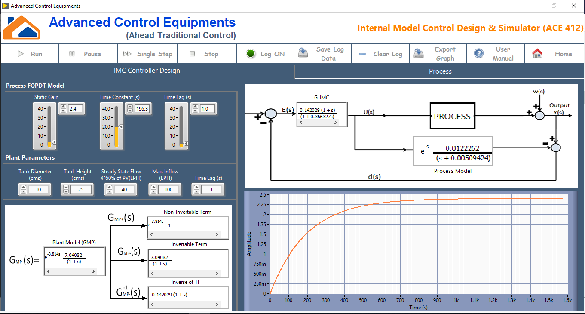Click the Tank Height stepper arrows
The height and width of the screenshot is (314, 585).
point(66,189)
